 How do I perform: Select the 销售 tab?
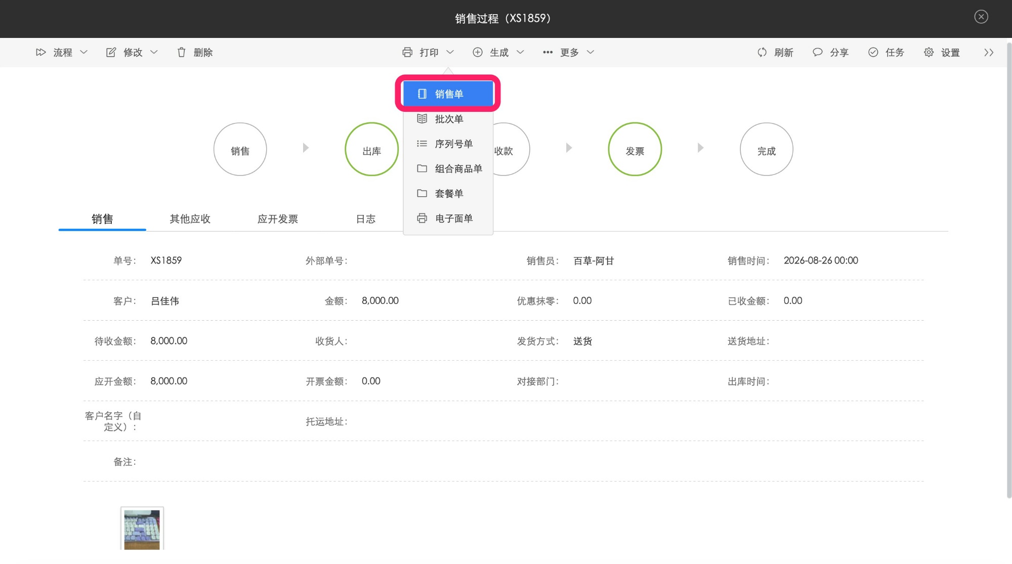tap(102, 219)
